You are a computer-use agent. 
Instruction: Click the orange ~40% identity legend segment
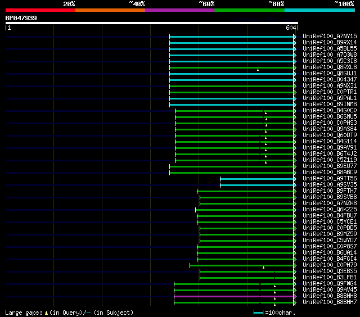pos(110,10)
